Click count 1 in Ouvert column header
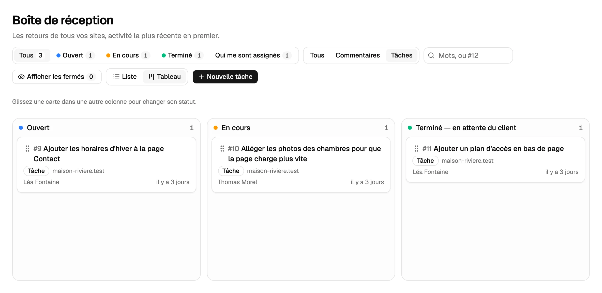602x293 pixels. pyautogui.click(x=192, y=128)
